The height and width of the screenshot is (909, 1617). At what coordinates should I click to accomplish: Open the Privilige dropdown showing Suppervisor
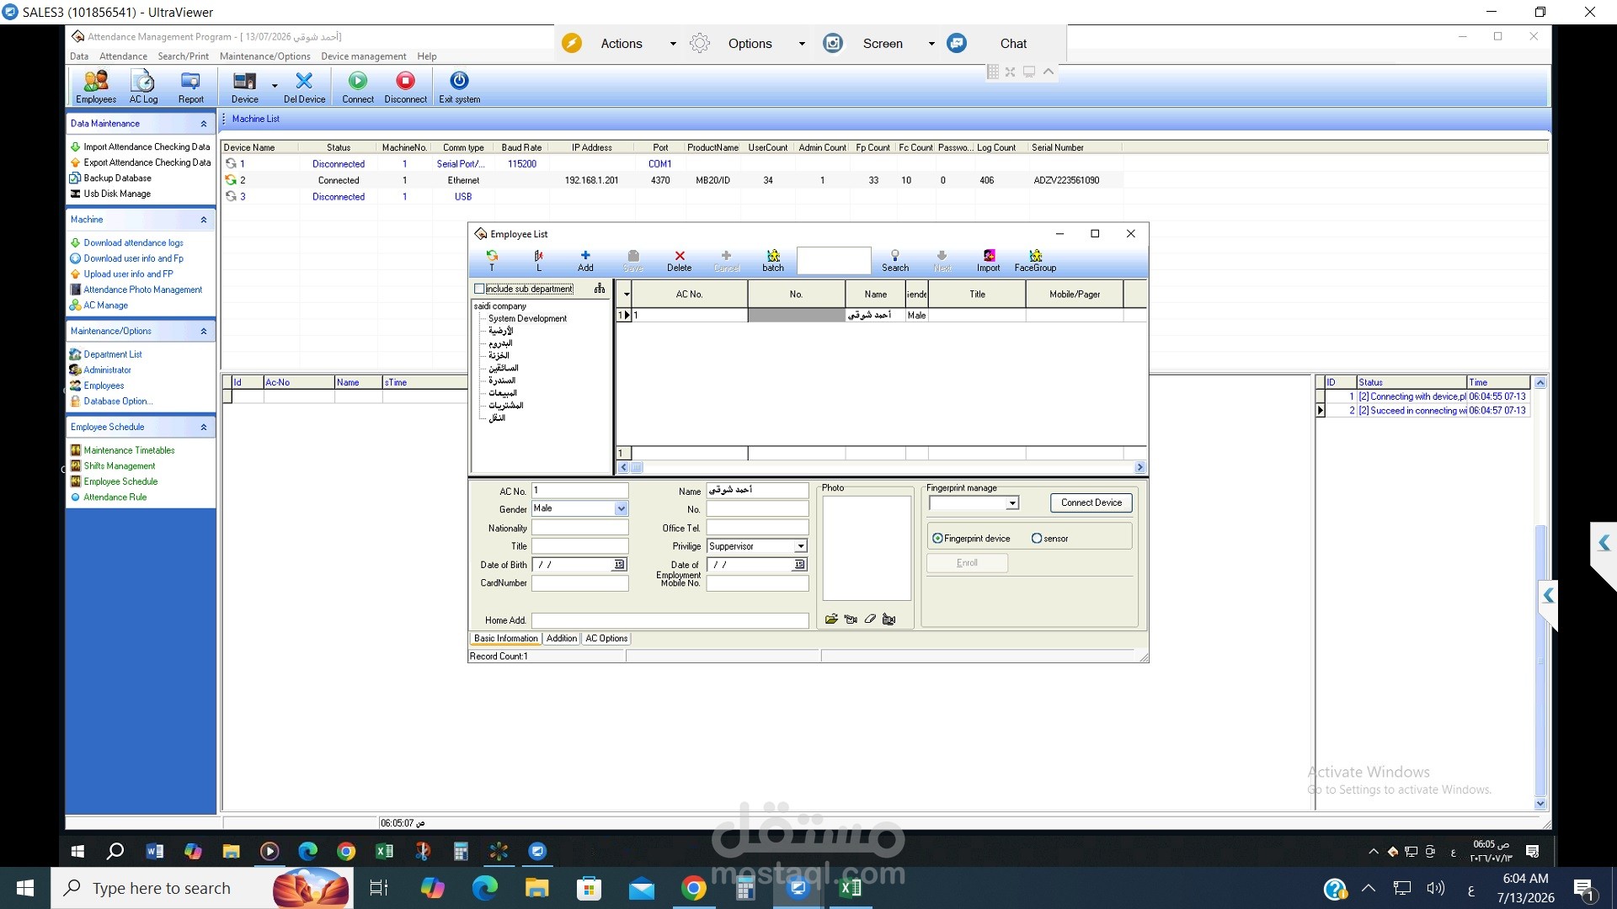[x=801, y=546]
